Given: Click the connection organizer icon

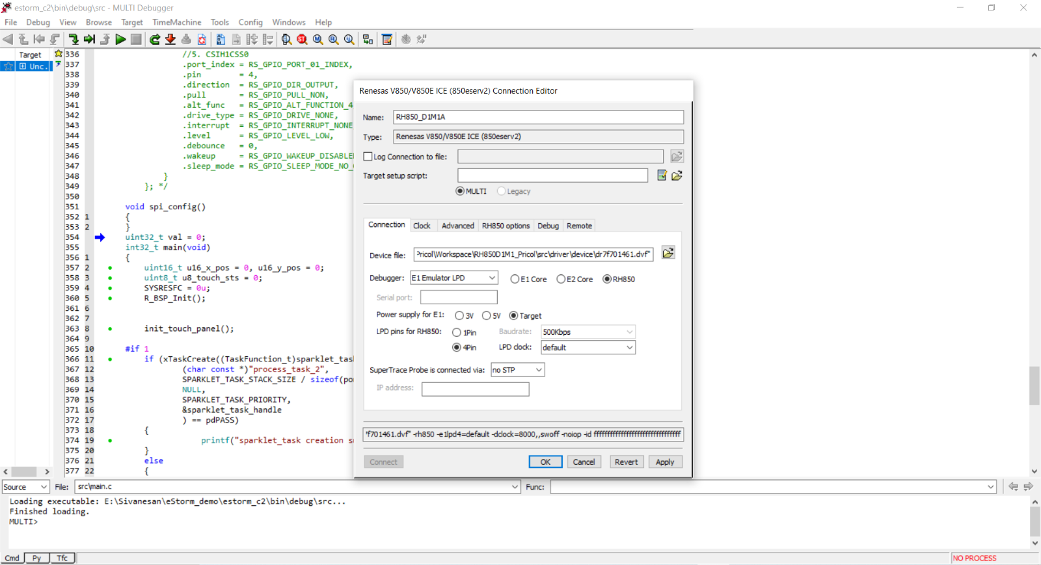Looking at the screenshot, I should (368, 39).
